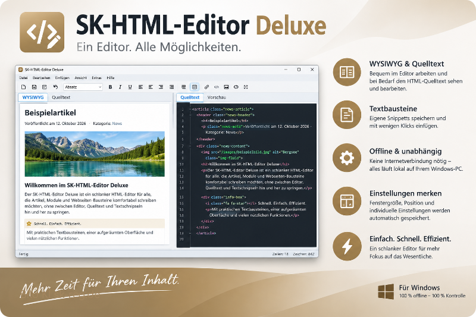Toggle underline formatting
Viewport: 476px width, 317px height.
click(x=130, y=87)
